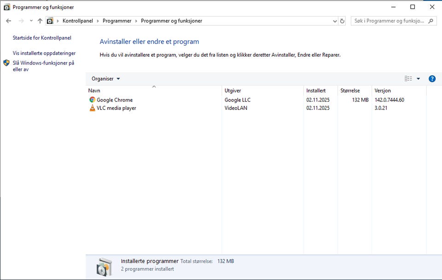Sort by the Installert column header
This screenshot has width=442, height=280.
[x=320, y=91]
